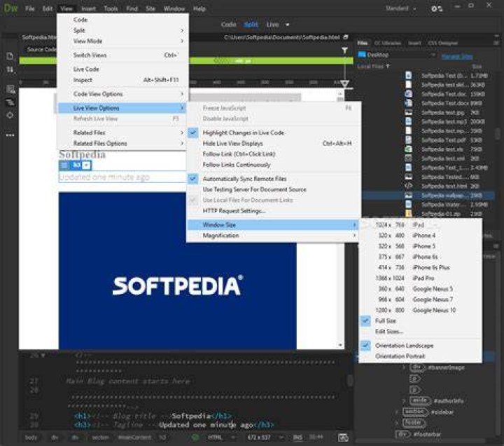This screenshot has height=446, width=504.
Task: Expand the Magnification submenu
Action: [273, 236]
